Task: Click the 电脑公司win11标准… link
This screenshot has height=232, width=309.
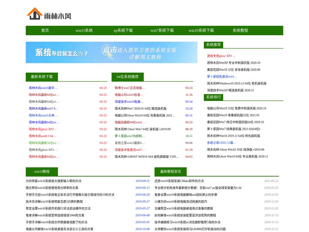Action: [x=129, y=95]
